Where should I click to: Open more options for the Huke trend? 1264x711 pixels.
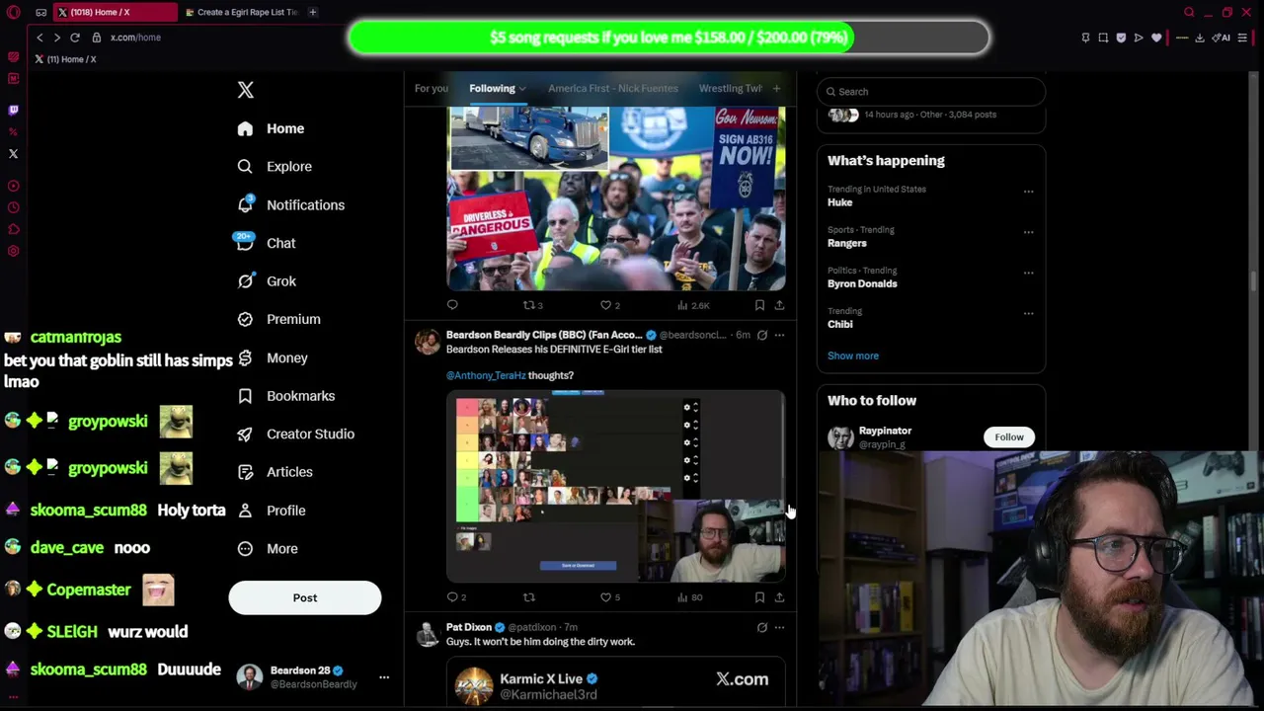1028,191
